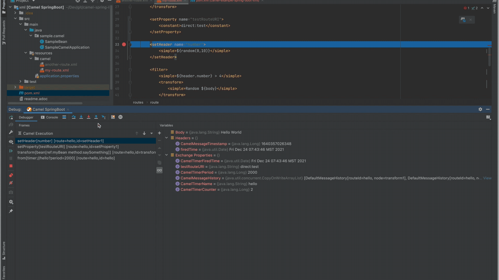Click the Resume Program icon

11,151
